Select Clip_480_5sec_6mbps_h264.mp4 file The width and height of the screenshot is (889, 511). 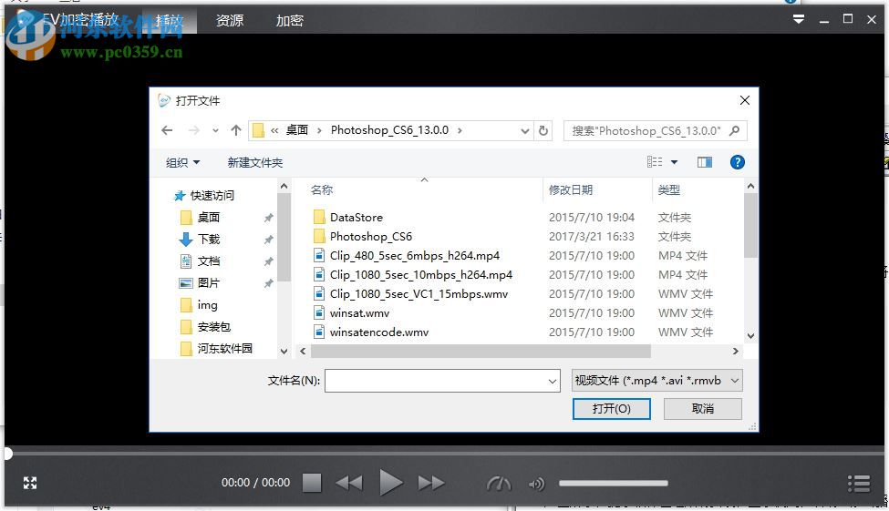(415, 255)
